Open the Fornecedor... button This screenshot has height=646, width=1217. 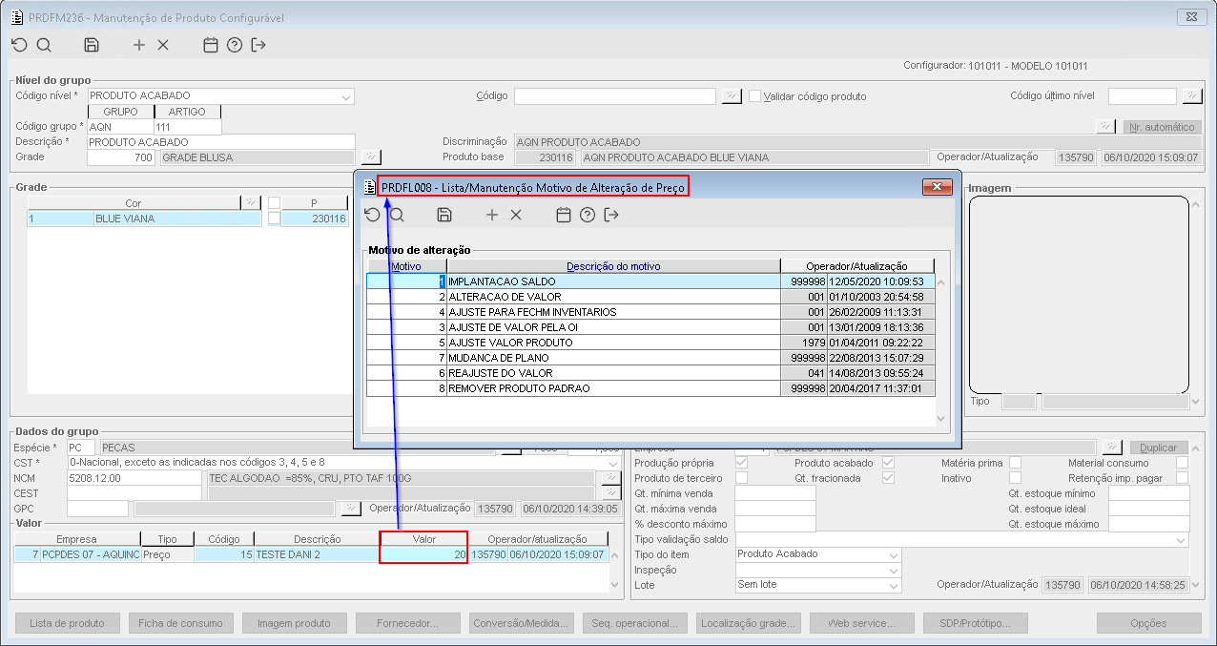407,623
